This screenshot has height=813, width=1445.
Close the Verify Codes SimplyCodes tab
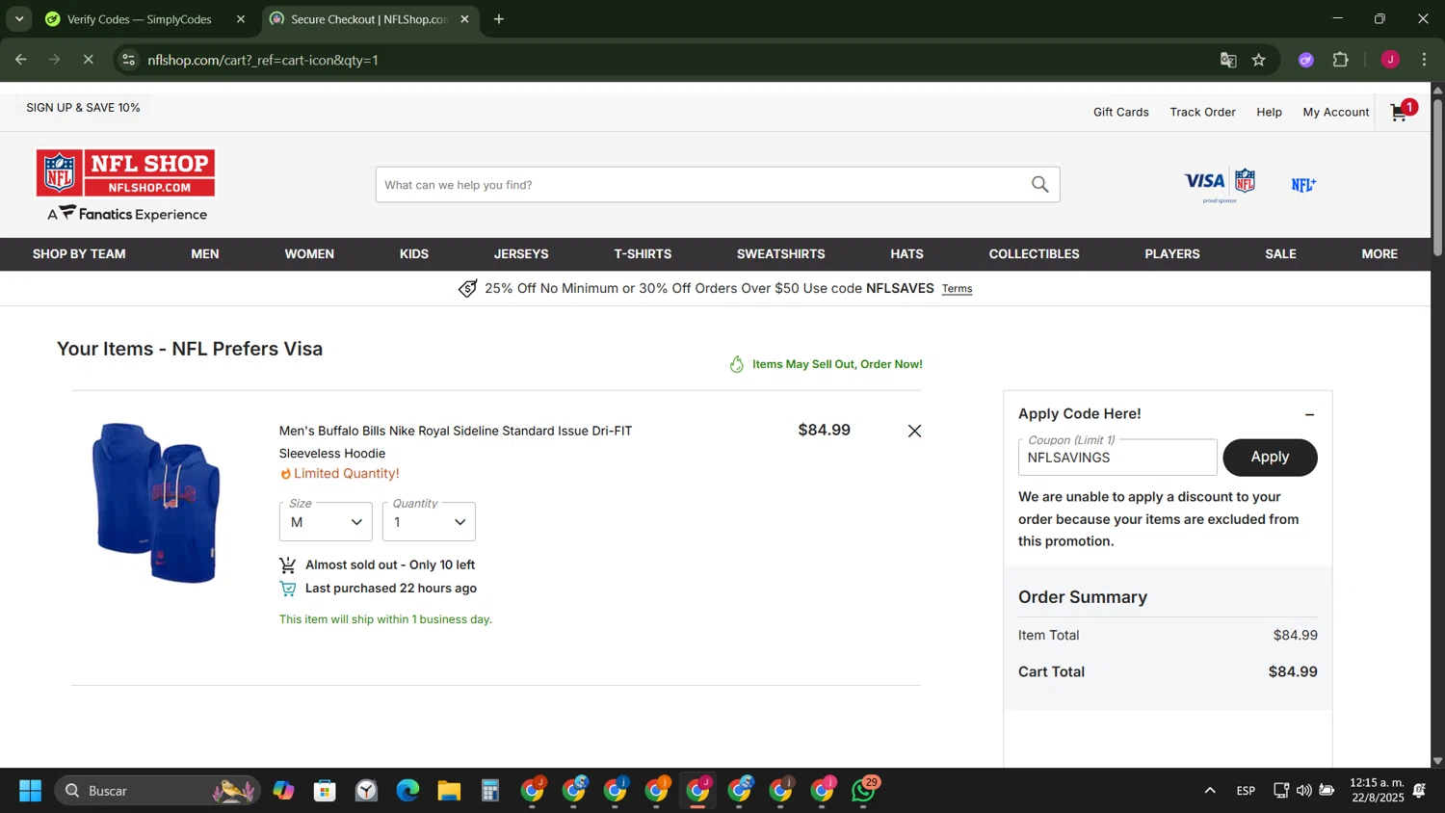[241, 19]
